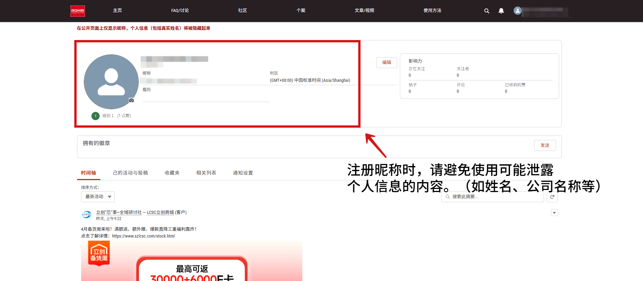
Task: Open the search magnifier icon
Action: pyautogui.click(x=487, y=11)
